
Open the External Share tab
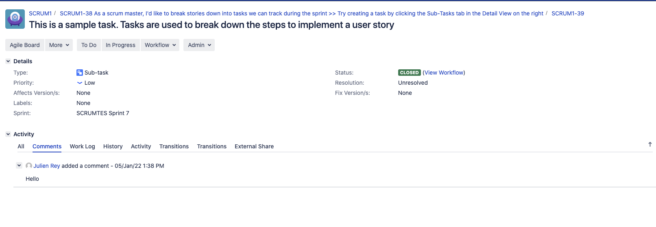tap(254, 146)
